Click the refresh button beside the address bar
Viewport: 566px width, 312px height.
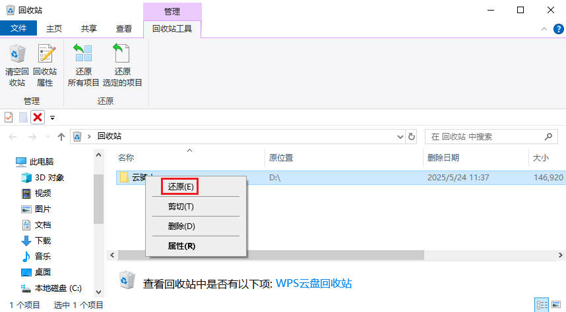coord(412,137)
